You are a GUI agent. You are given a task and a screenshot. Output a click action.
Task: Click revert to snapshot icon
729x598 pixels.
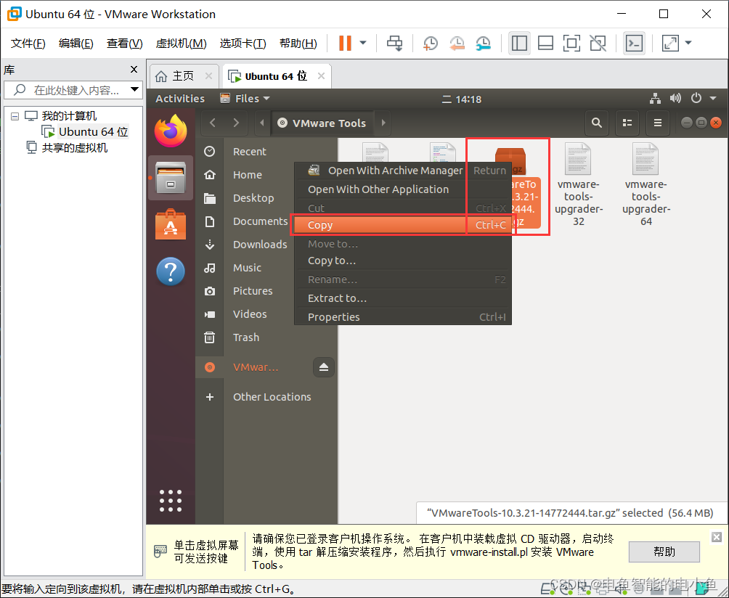457,44
